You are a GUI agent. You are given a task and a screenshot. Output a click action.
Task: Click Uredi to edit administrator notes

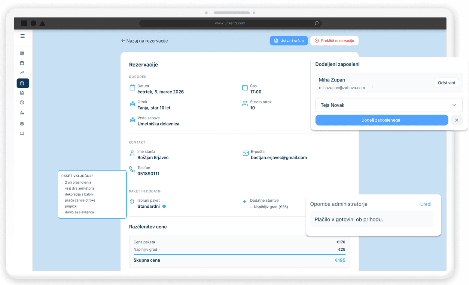point(425,204)
